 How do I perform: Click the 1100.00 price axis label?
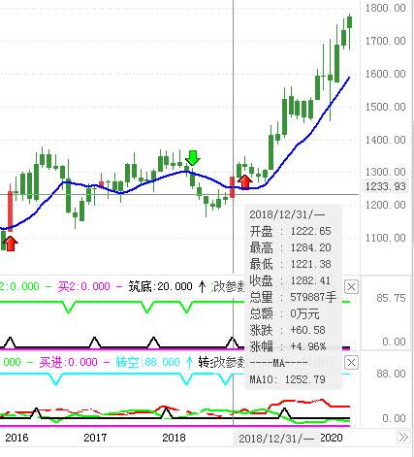(x=386, y=239)
